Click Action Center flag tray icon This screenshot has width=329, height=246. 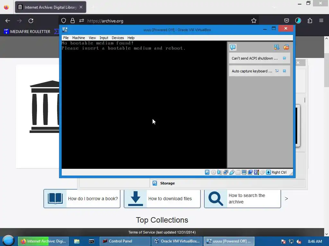[283, 242]
